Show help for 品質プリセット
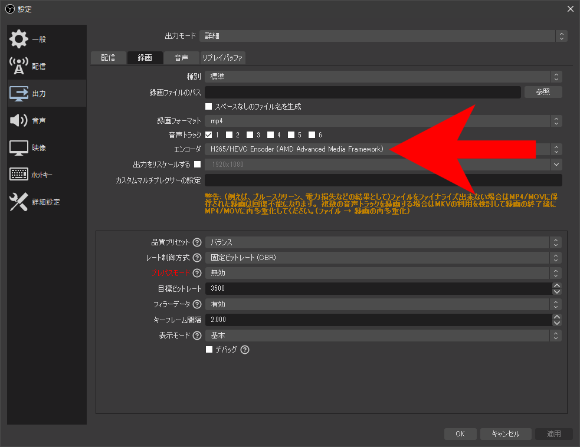Image resolution: width=580 pixels, height=447 pixels. click(197, 242)
